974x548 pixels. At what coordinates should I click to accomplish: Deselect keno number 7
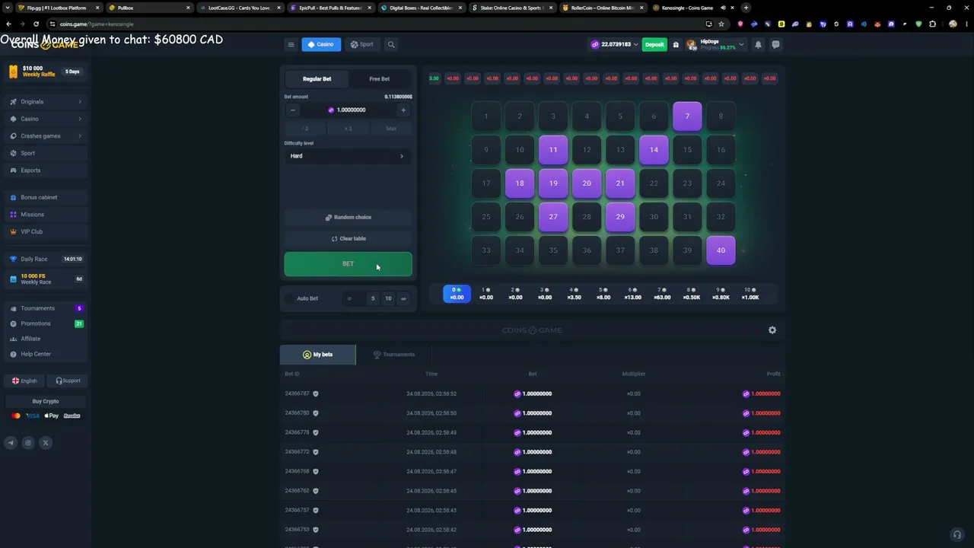click(687, 116)
